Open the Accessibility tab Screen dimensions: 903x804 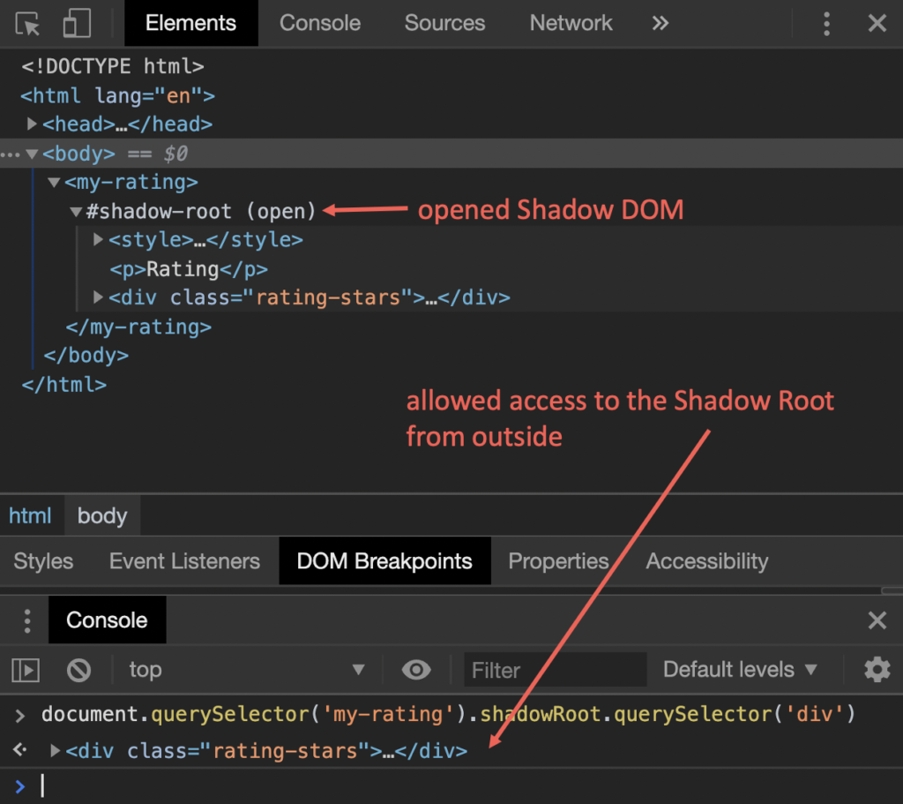(706, 561)
